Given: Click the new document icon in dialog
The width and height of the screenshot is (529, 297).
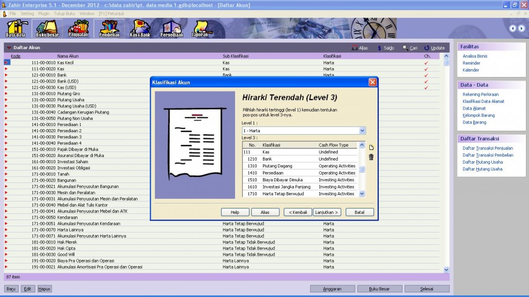Looking at the screenshot, I should tap(371, 148).
